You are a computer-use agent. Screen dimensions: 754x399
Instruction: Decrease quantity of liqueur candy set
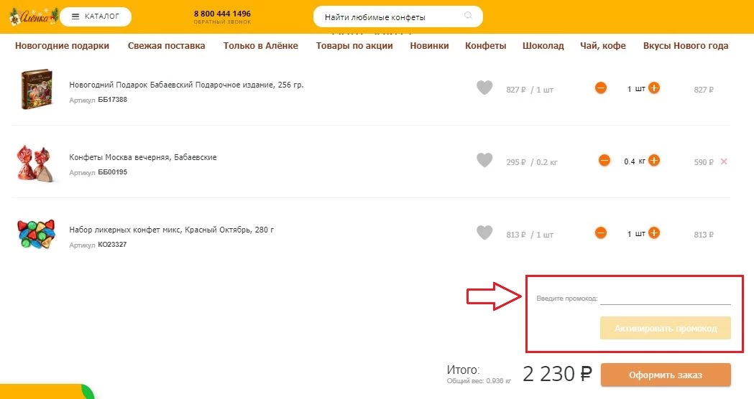[x=601, y=233]
